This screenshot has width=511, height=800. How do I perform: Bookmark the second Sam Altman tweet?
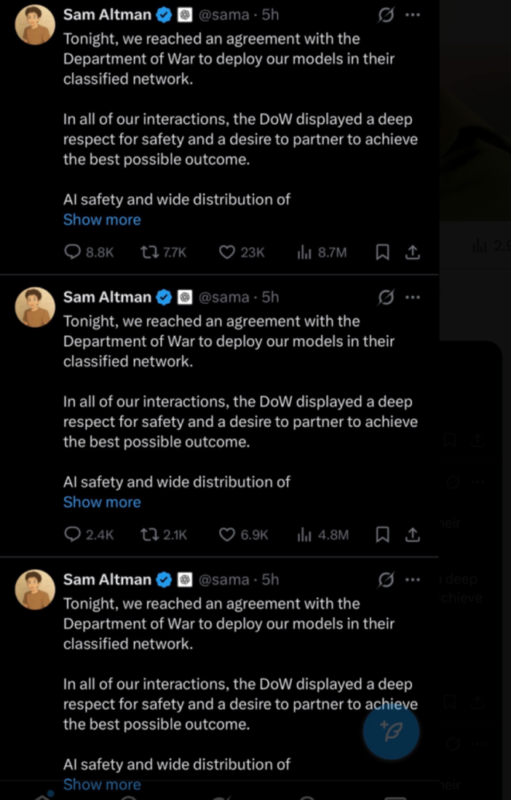382,534
